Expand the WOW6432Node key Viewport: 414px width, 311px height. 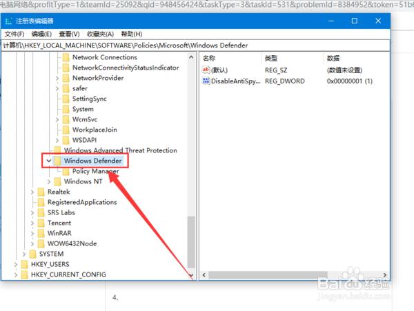(32, 243)
